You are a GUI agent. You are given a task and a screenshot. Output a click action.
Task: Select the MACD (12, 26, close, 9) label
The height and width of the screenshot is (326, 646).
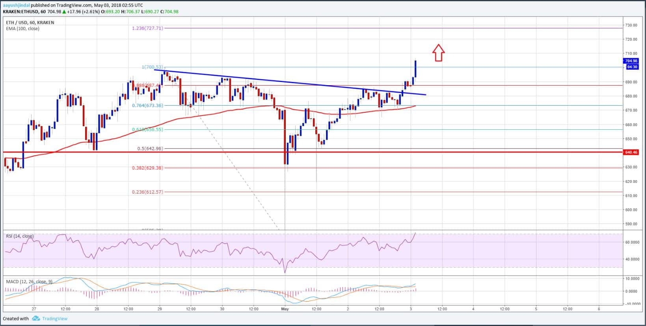tap(29, 281)
